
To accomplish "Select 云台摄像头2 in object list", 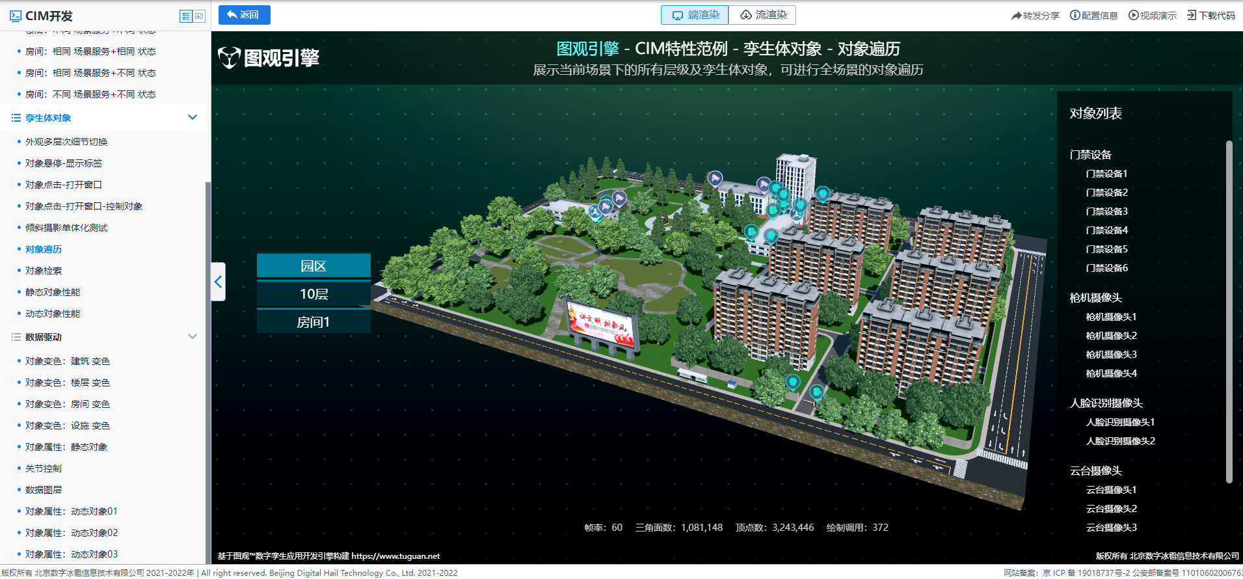I will click(1111, 509).
